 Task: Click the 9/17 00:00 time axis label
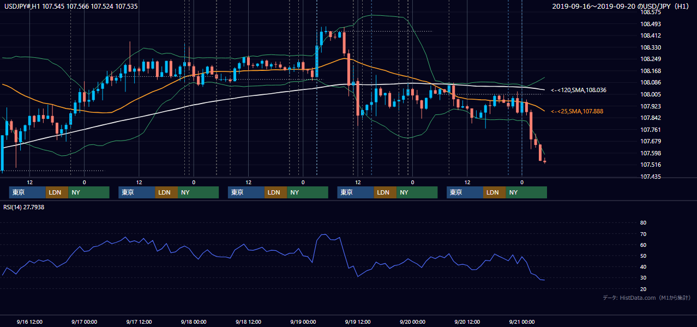84,322
